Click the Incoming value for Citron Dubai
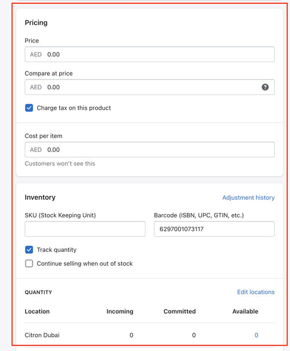 (131, 335)
